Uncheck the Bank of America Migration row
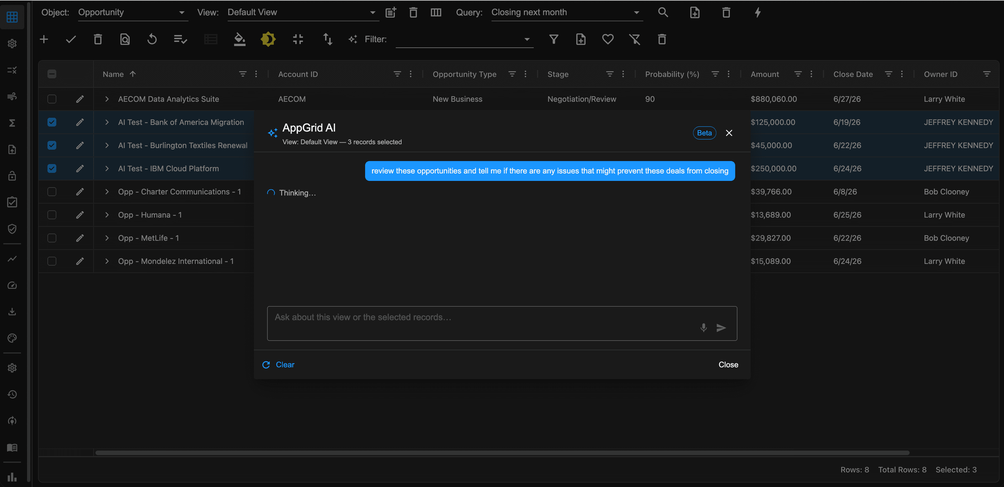 click(x=52, y=122)
